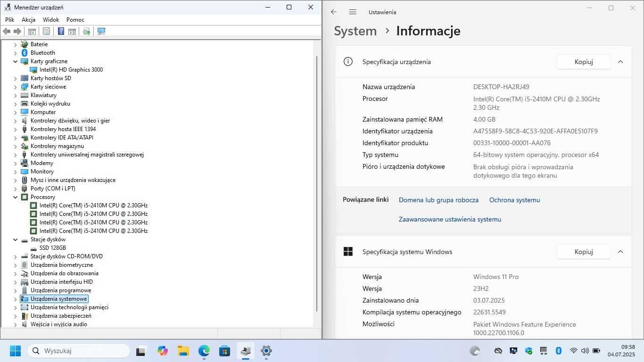Open Domena lub grupa robocza link
This screenshot has width=644, height=362.
pyautogui.click(x=438, y=200)
